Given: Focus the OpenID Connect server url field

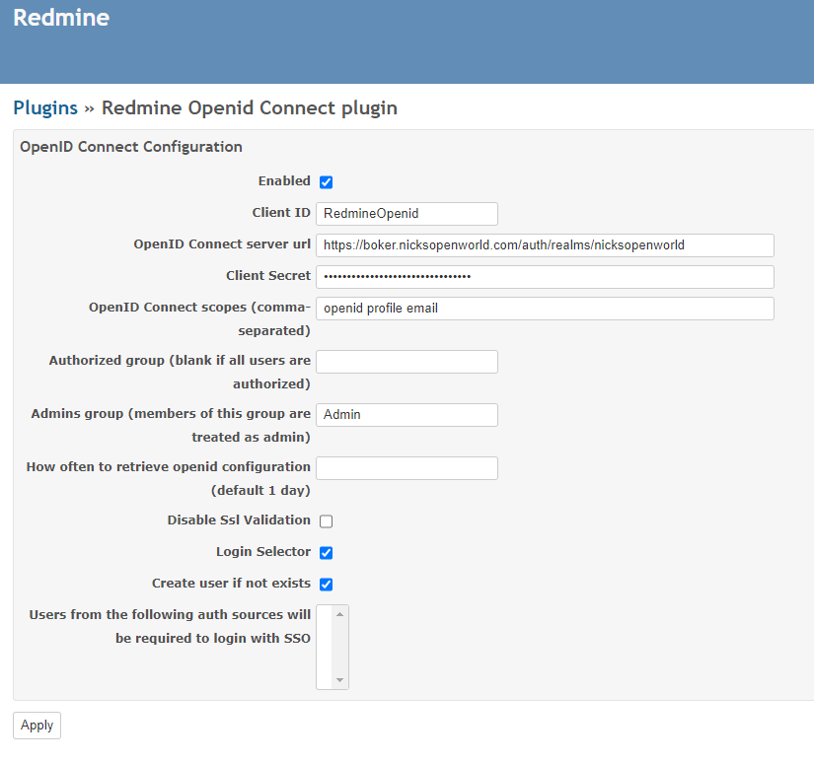Looking at the screenshot, I should tap(545, 245).
